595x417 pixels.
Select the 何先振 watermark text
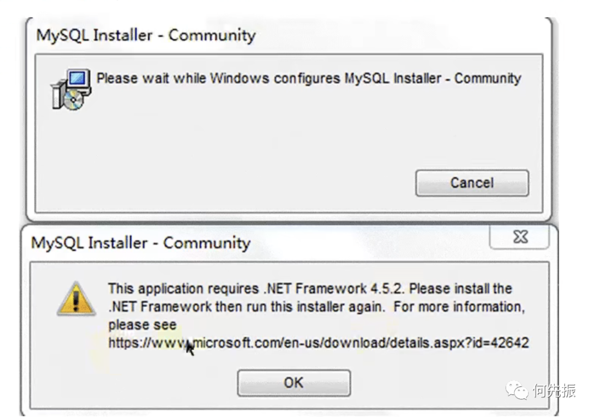tap(554, 391)
